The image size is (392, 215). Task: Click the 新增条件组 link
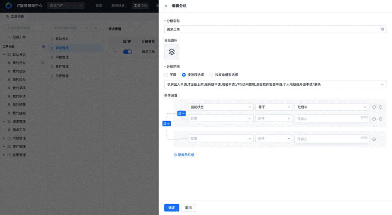click(x=184, y=155)
